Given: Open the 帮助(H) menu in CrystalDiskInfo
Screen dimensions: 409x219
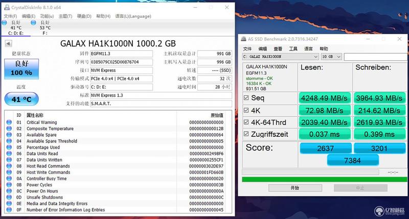Looking at the screenshot, I should (x=103, y=16).
